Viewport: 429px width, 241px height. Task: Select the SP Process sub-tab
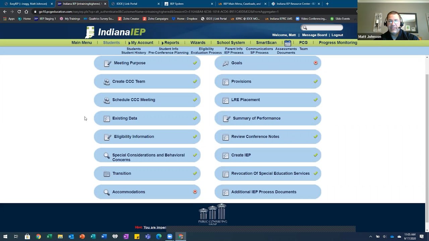coord(259,53)
